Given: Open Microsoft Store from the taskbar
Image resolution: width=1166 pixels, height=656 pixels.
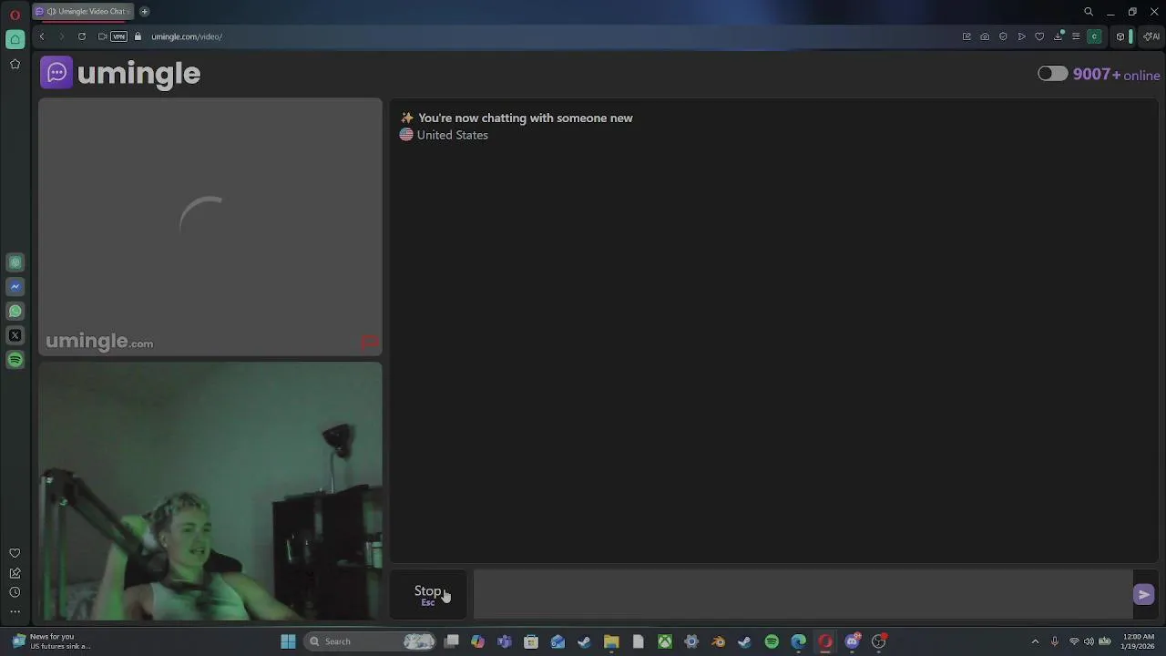Looking at the screenshot, I should 531,641.
